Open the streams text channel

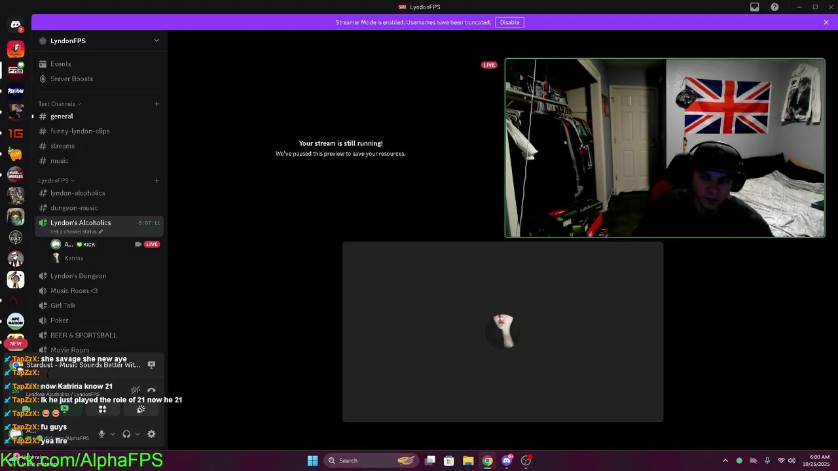point(99,146)
